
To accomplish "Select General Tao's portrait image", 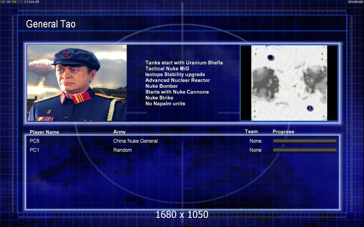I will [77, 83].
